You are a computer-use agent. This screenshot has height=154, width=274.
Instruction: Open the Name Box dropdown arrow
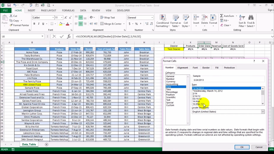point(42,36)
